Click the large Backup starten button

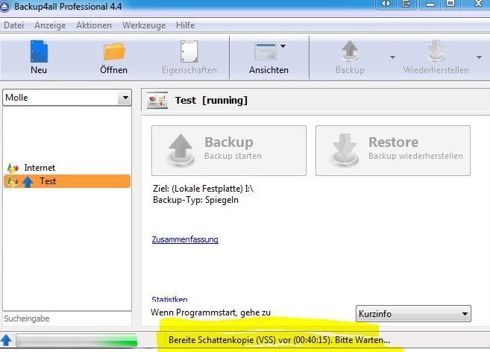[229, 151]
